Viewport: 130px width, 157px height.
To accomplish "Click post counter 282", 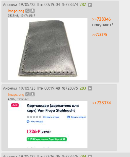I will [83, 4].
